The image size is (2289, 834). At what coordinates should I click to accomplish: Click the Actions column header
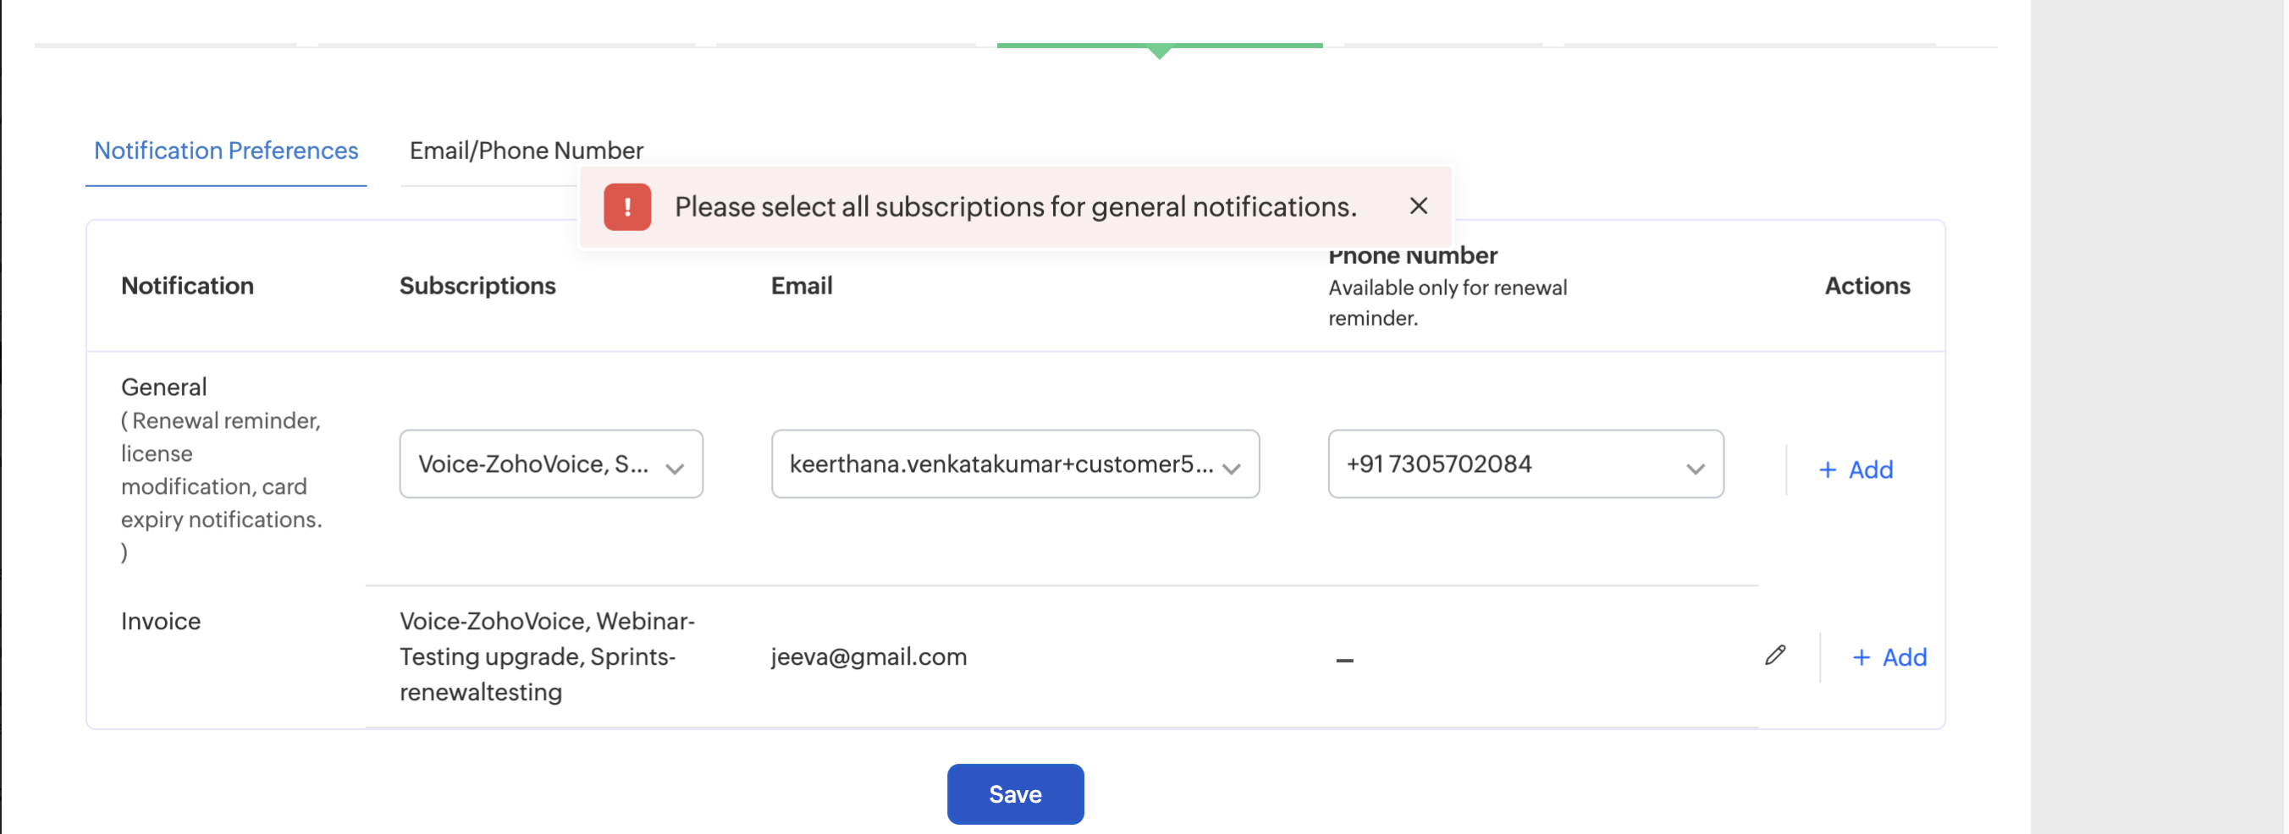tap(1866, 286)
